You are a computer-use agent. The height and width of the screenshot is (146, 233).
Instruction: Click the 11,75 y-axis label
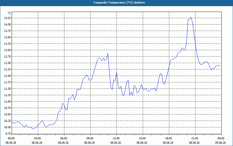coord(8,82)
